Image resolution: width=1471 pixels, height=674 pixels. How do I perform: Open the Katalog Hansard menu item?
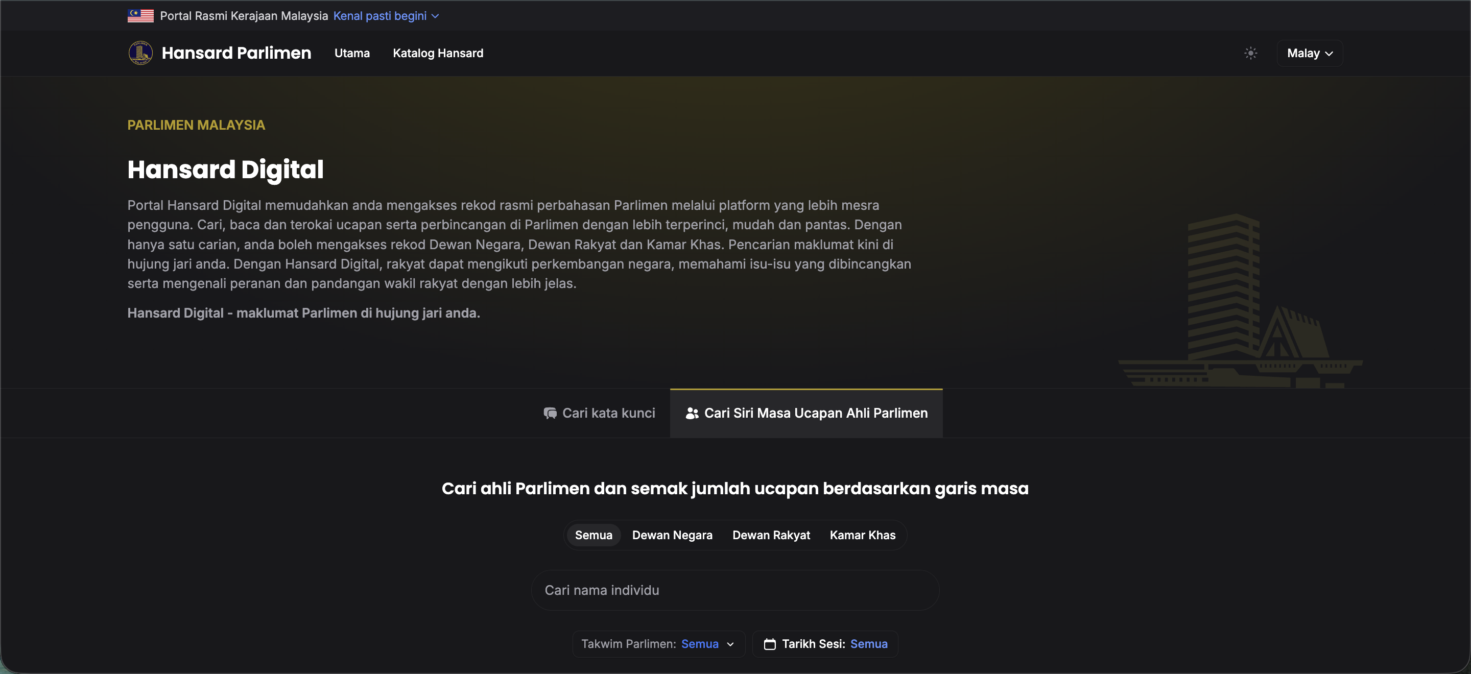tap(438, 53)
